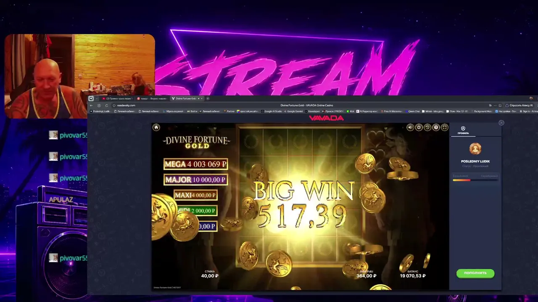Click the POSLEDNIY LUDIK profile avatar
538x302 pixels.
475,149
